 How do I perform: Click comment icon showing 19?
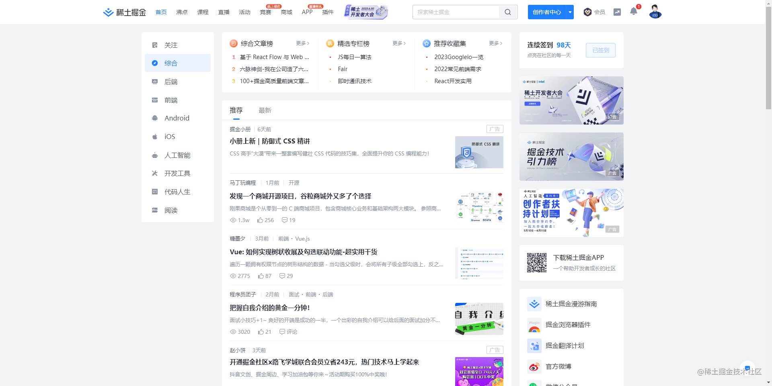tap(285, 220)
